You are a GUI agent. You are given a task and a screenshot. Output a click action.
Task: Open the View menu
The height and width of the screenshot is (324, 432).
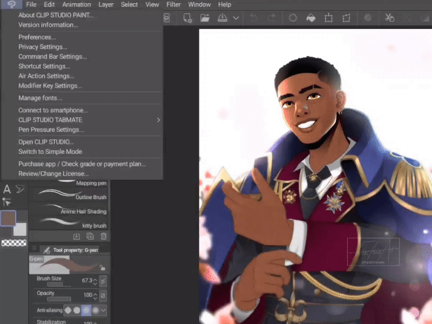point(152,4)
